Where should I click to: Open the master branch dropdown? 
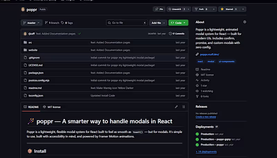[x=32, y=23]
